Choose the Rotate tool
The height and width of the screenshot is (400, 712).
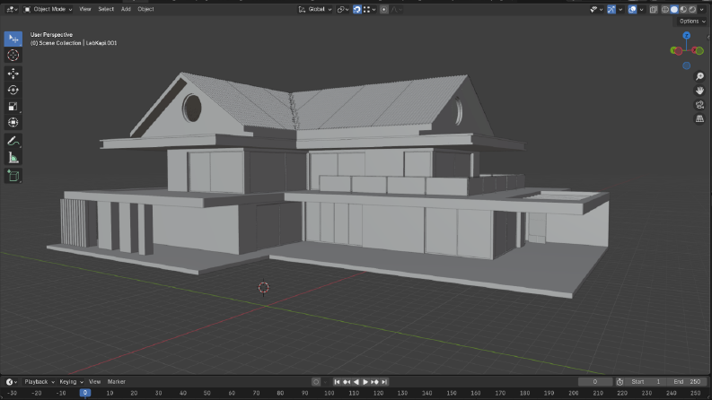tap(13, 90)
